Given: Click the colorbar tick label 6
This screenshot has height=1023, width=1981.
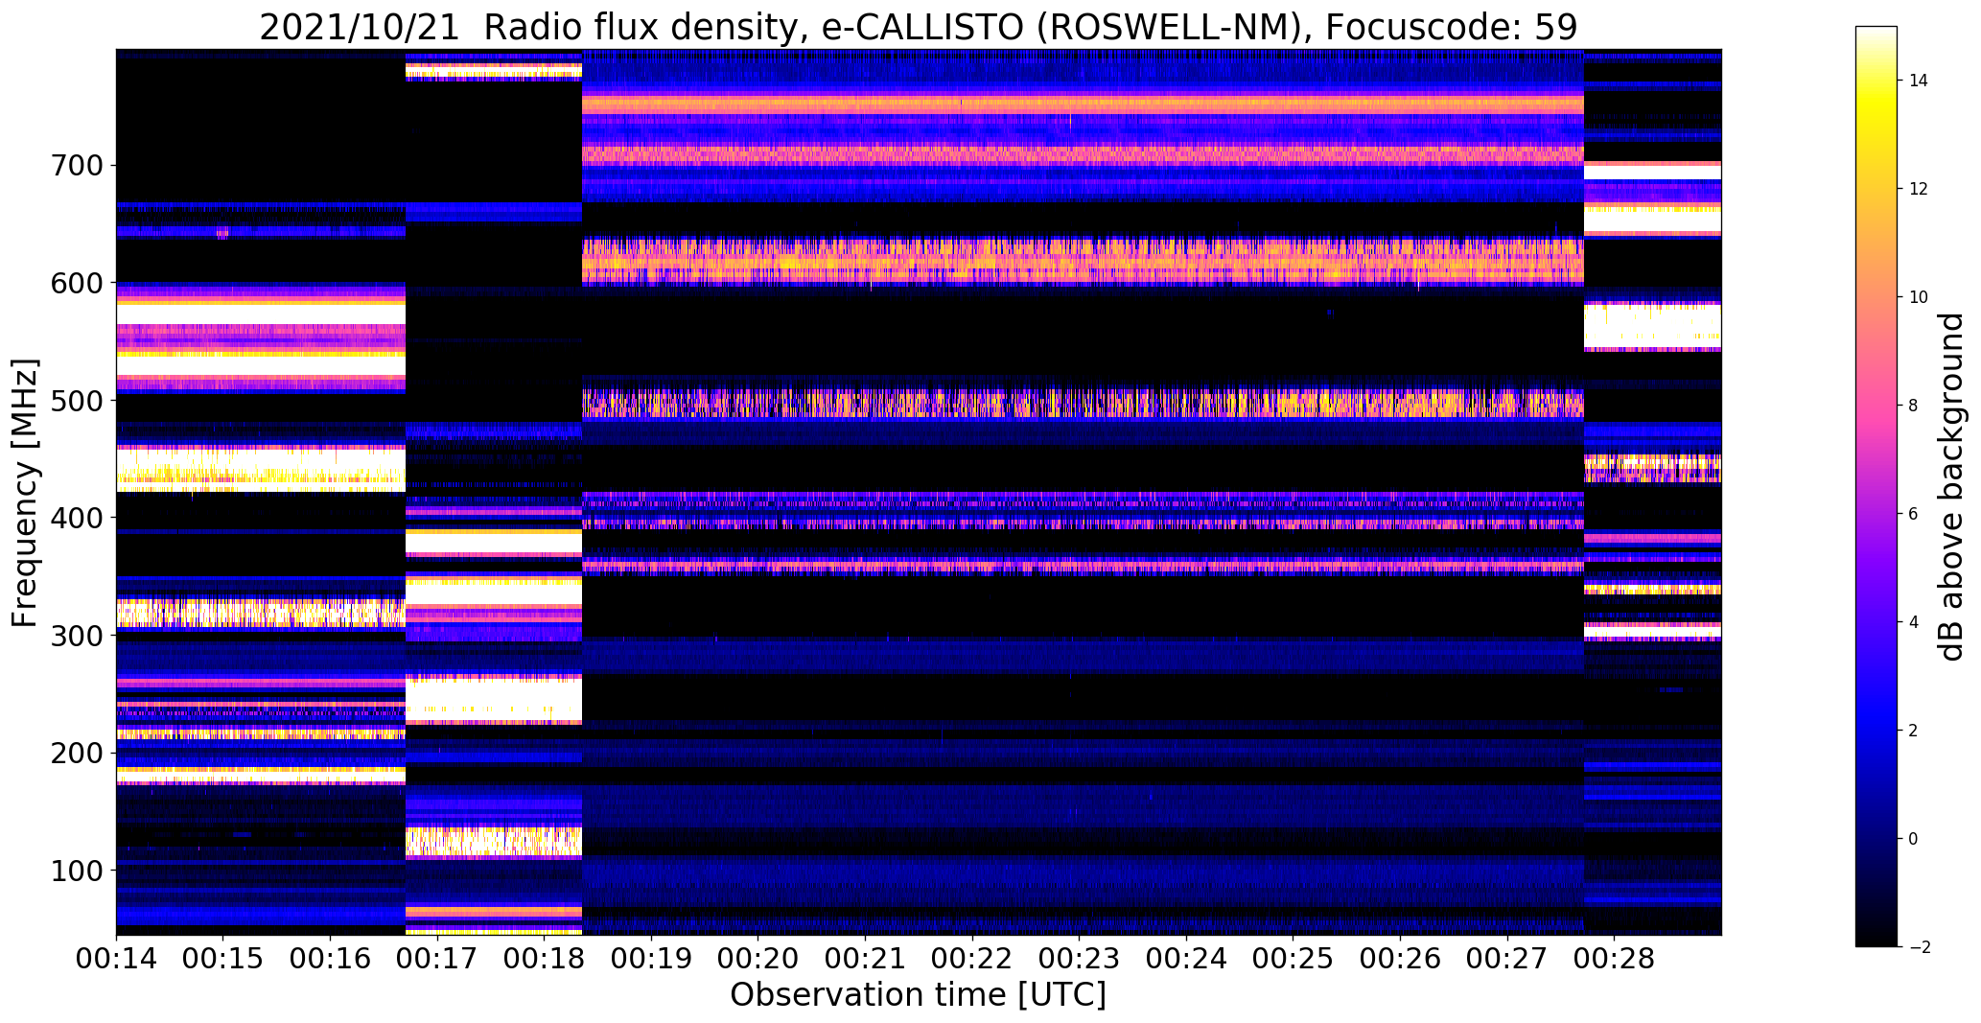Looking at the screenshot, I should [1914, 514].
